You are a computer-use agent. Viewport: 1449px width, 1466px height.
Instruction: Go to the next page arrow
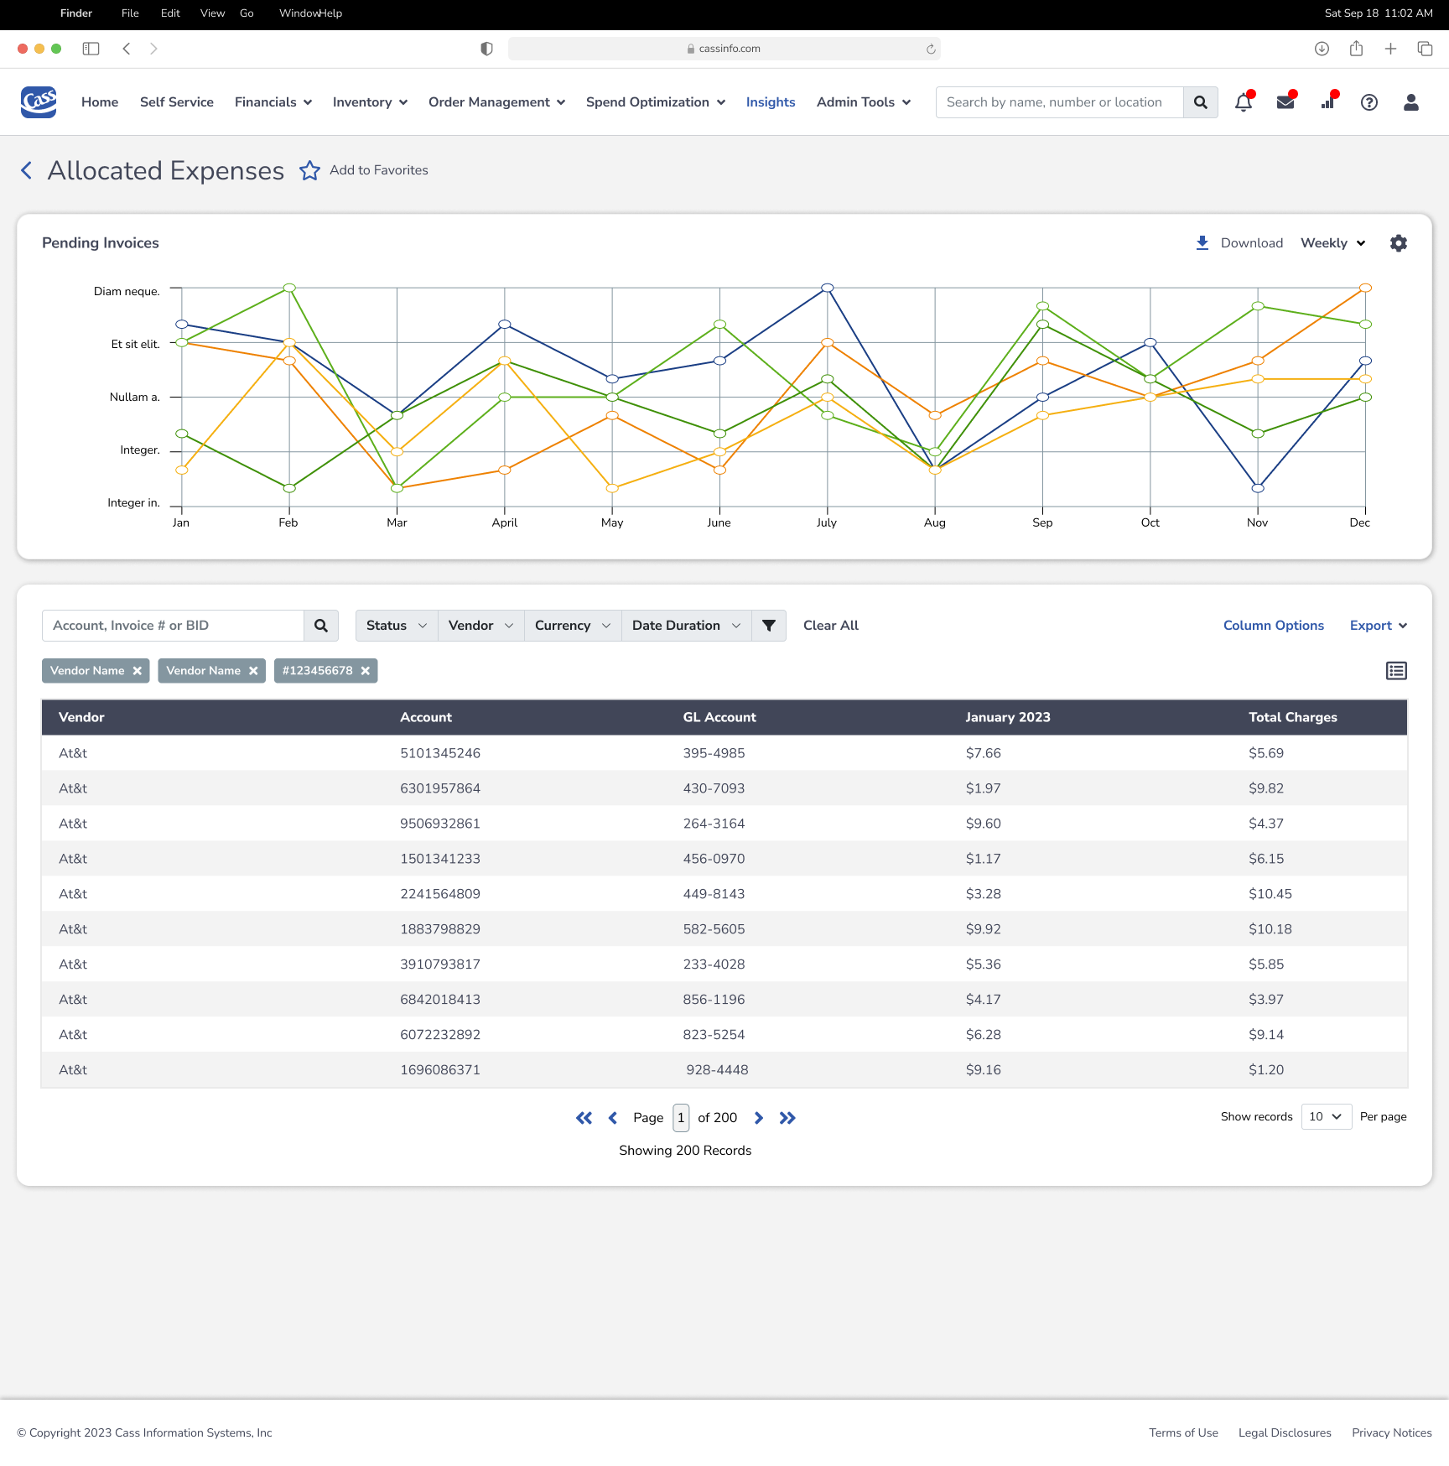coord(759,1118)
